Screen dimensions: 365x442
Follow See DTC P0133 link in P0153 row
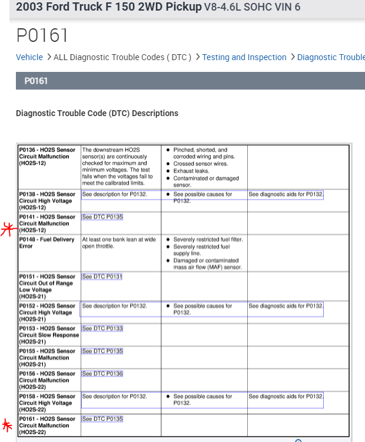point(102,328)
